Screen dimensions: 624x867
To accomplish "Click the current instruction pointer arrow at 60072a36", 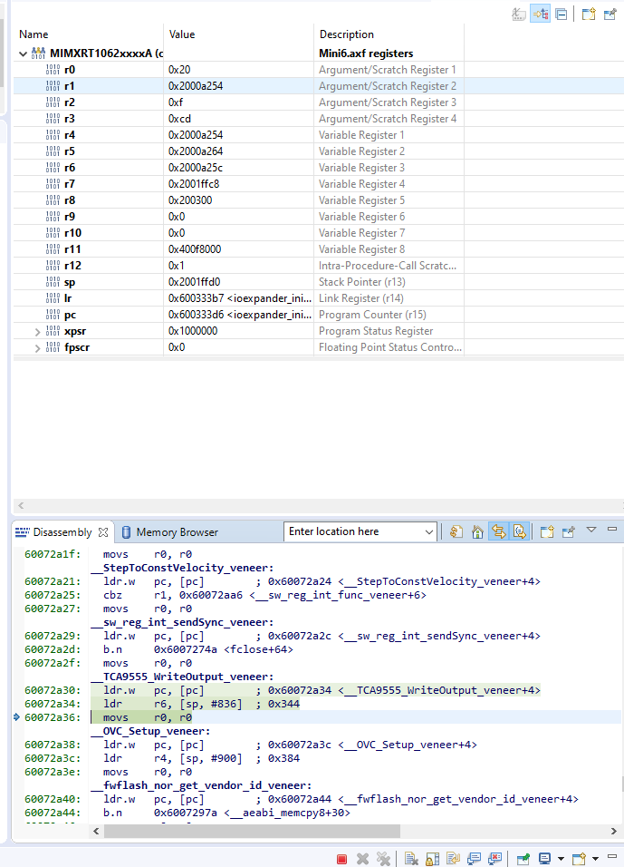I will (16, 717).
